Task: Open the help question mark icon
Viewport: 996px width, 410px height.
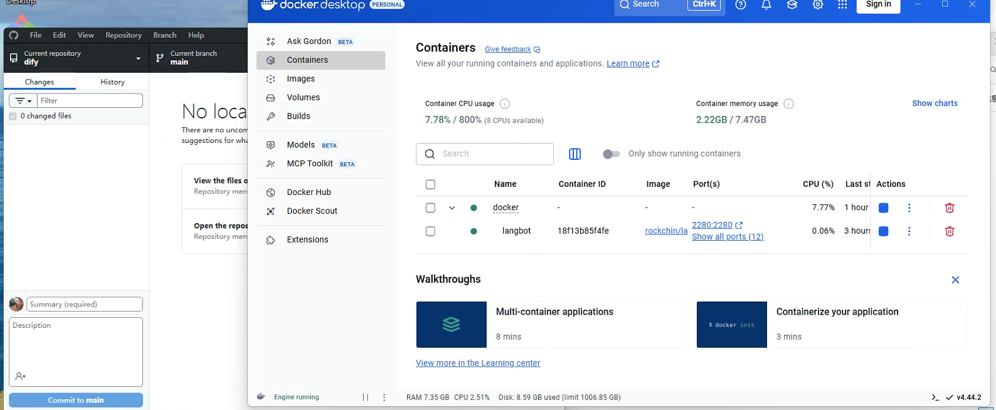Action: tap(741, 4)
